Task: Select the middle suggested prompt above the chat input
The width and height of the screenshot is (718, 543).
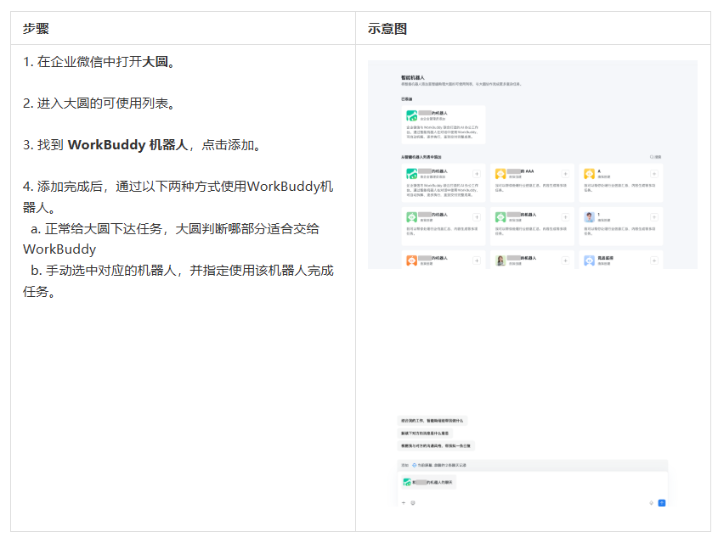Action: click(425, 433)
